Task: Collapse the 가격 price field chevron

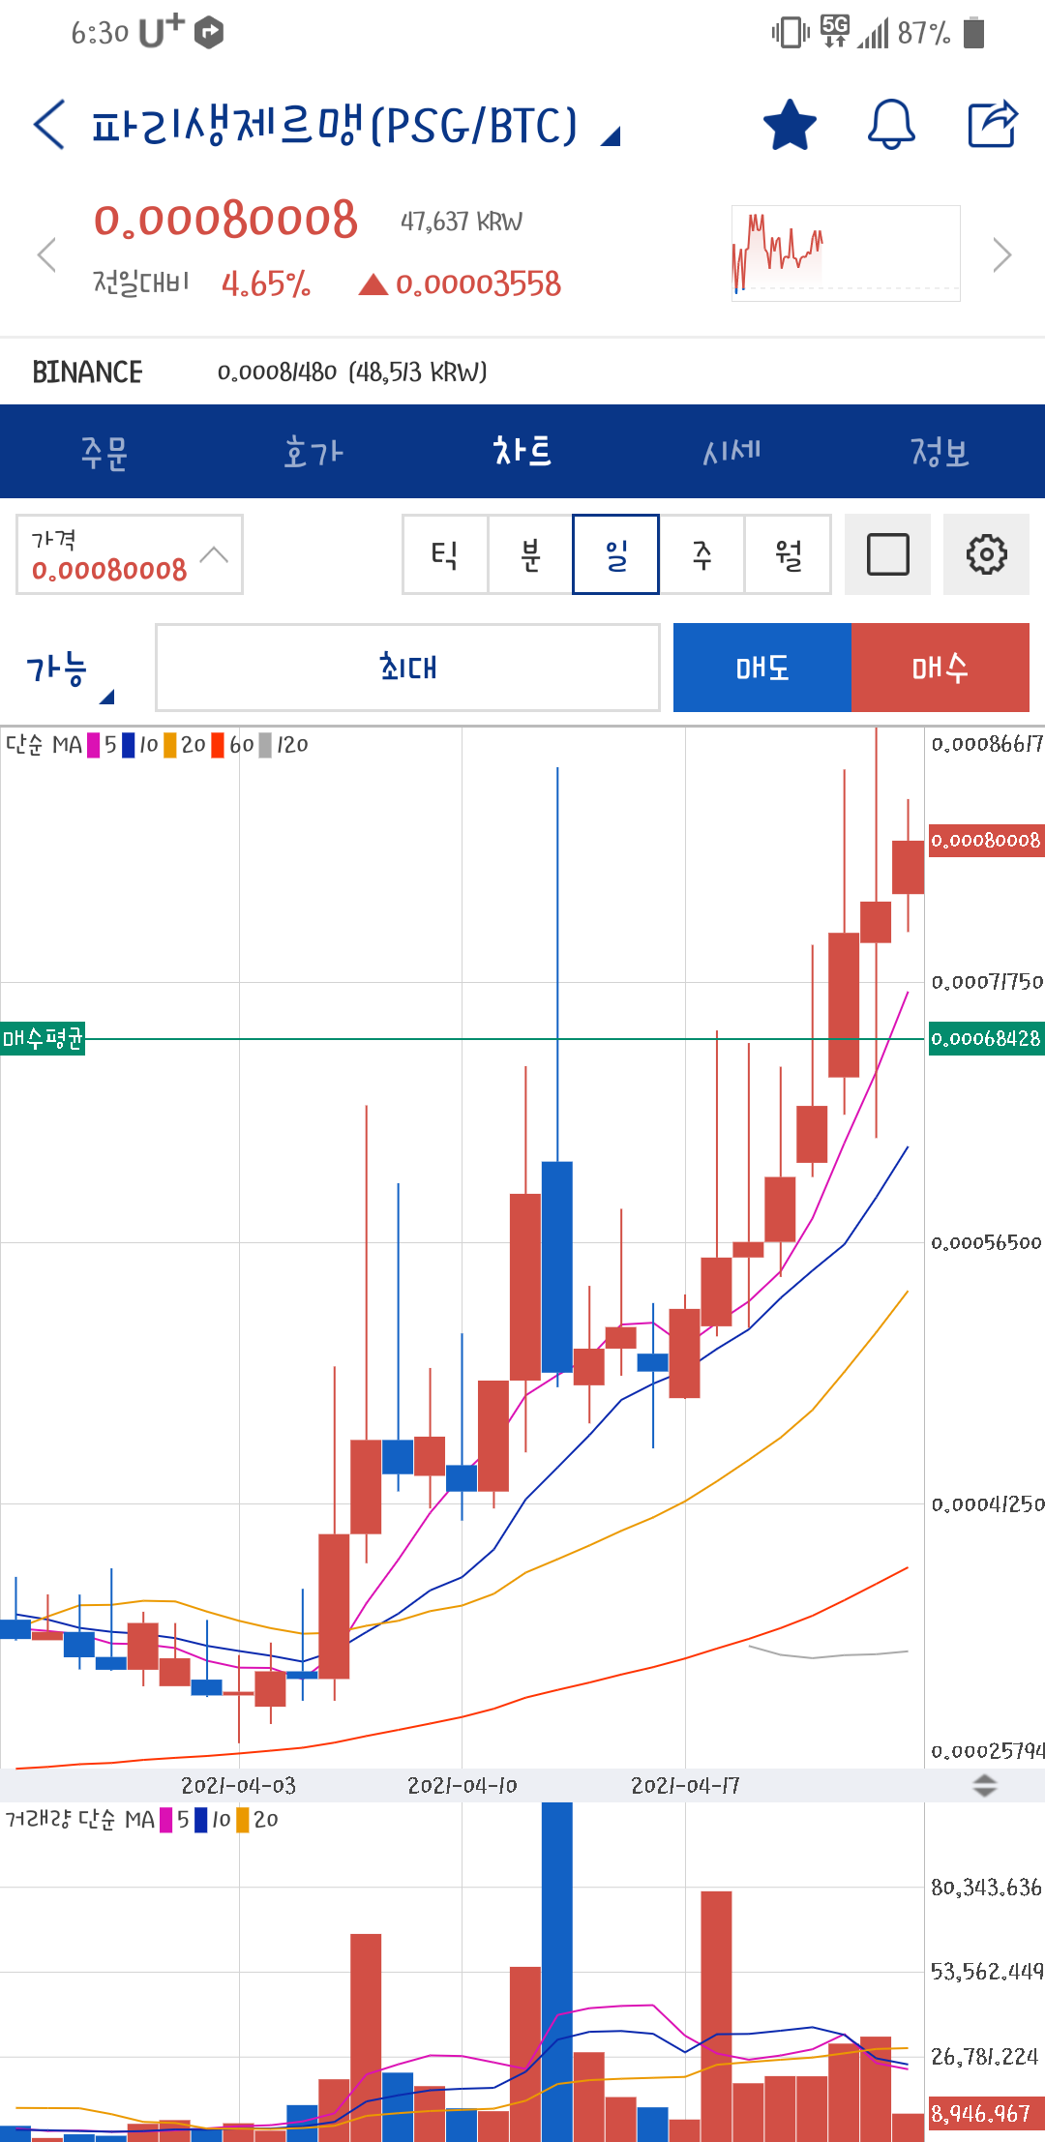Action: pos(214,554)
